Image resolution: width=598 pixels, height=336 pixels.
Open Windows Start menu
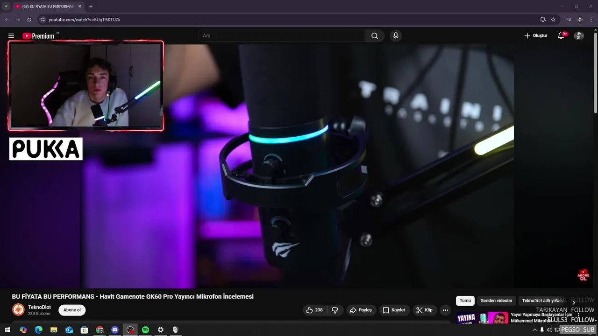tap(7, 330)
